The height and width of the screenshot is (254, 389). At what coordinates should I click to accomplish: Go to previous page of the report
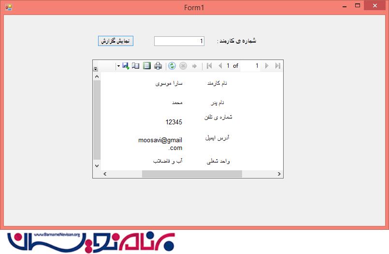(x=220, y=66)
